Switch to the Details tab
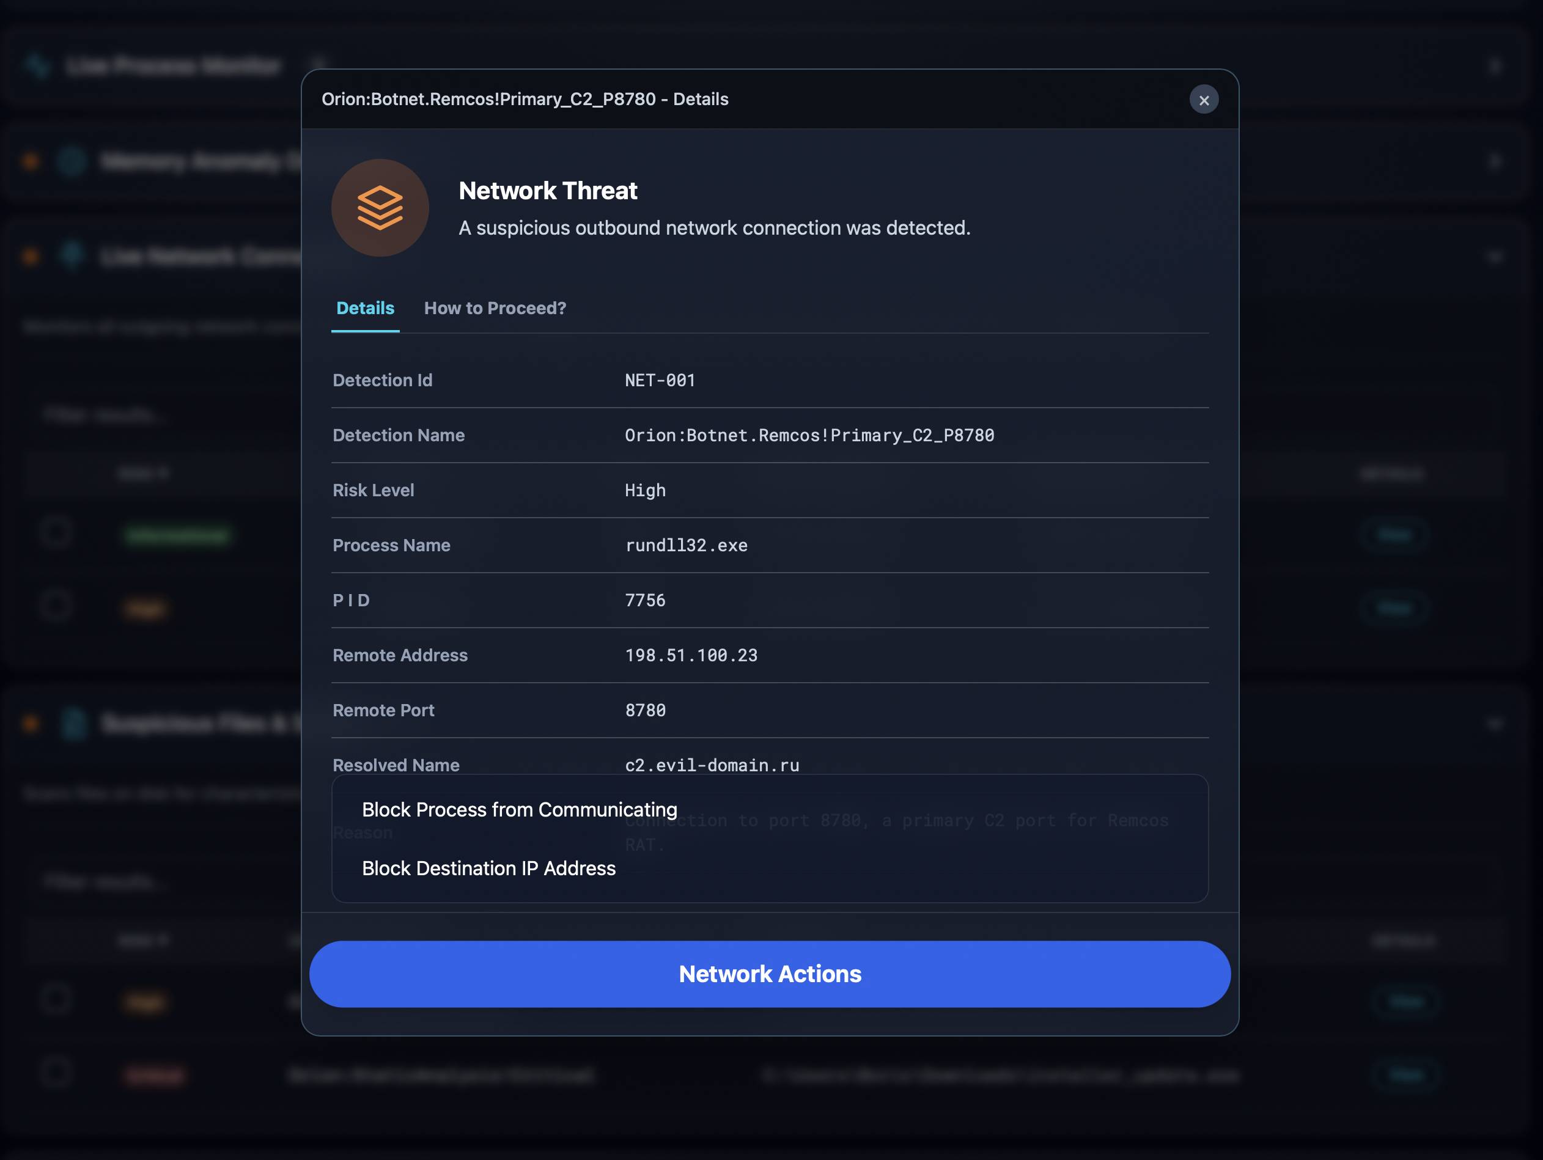Screen dimensions: 1543x1160 pos(365,308)
